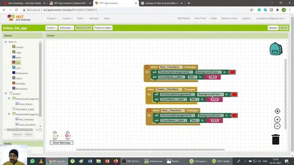The height and width of the screenshot is (165, 294).
Task: Open the Settings menu
Action: coord(94,18)
